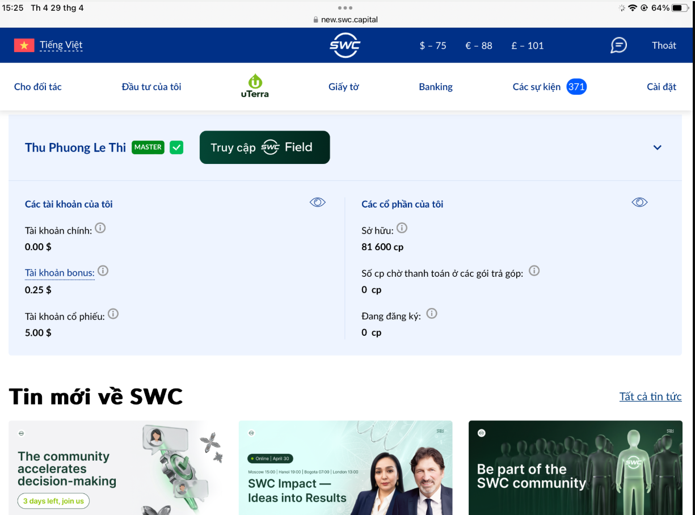This screenshot has width=695, height=515.
Task: Click the Vietnam flag icon
Action: [x=24, y=45]
